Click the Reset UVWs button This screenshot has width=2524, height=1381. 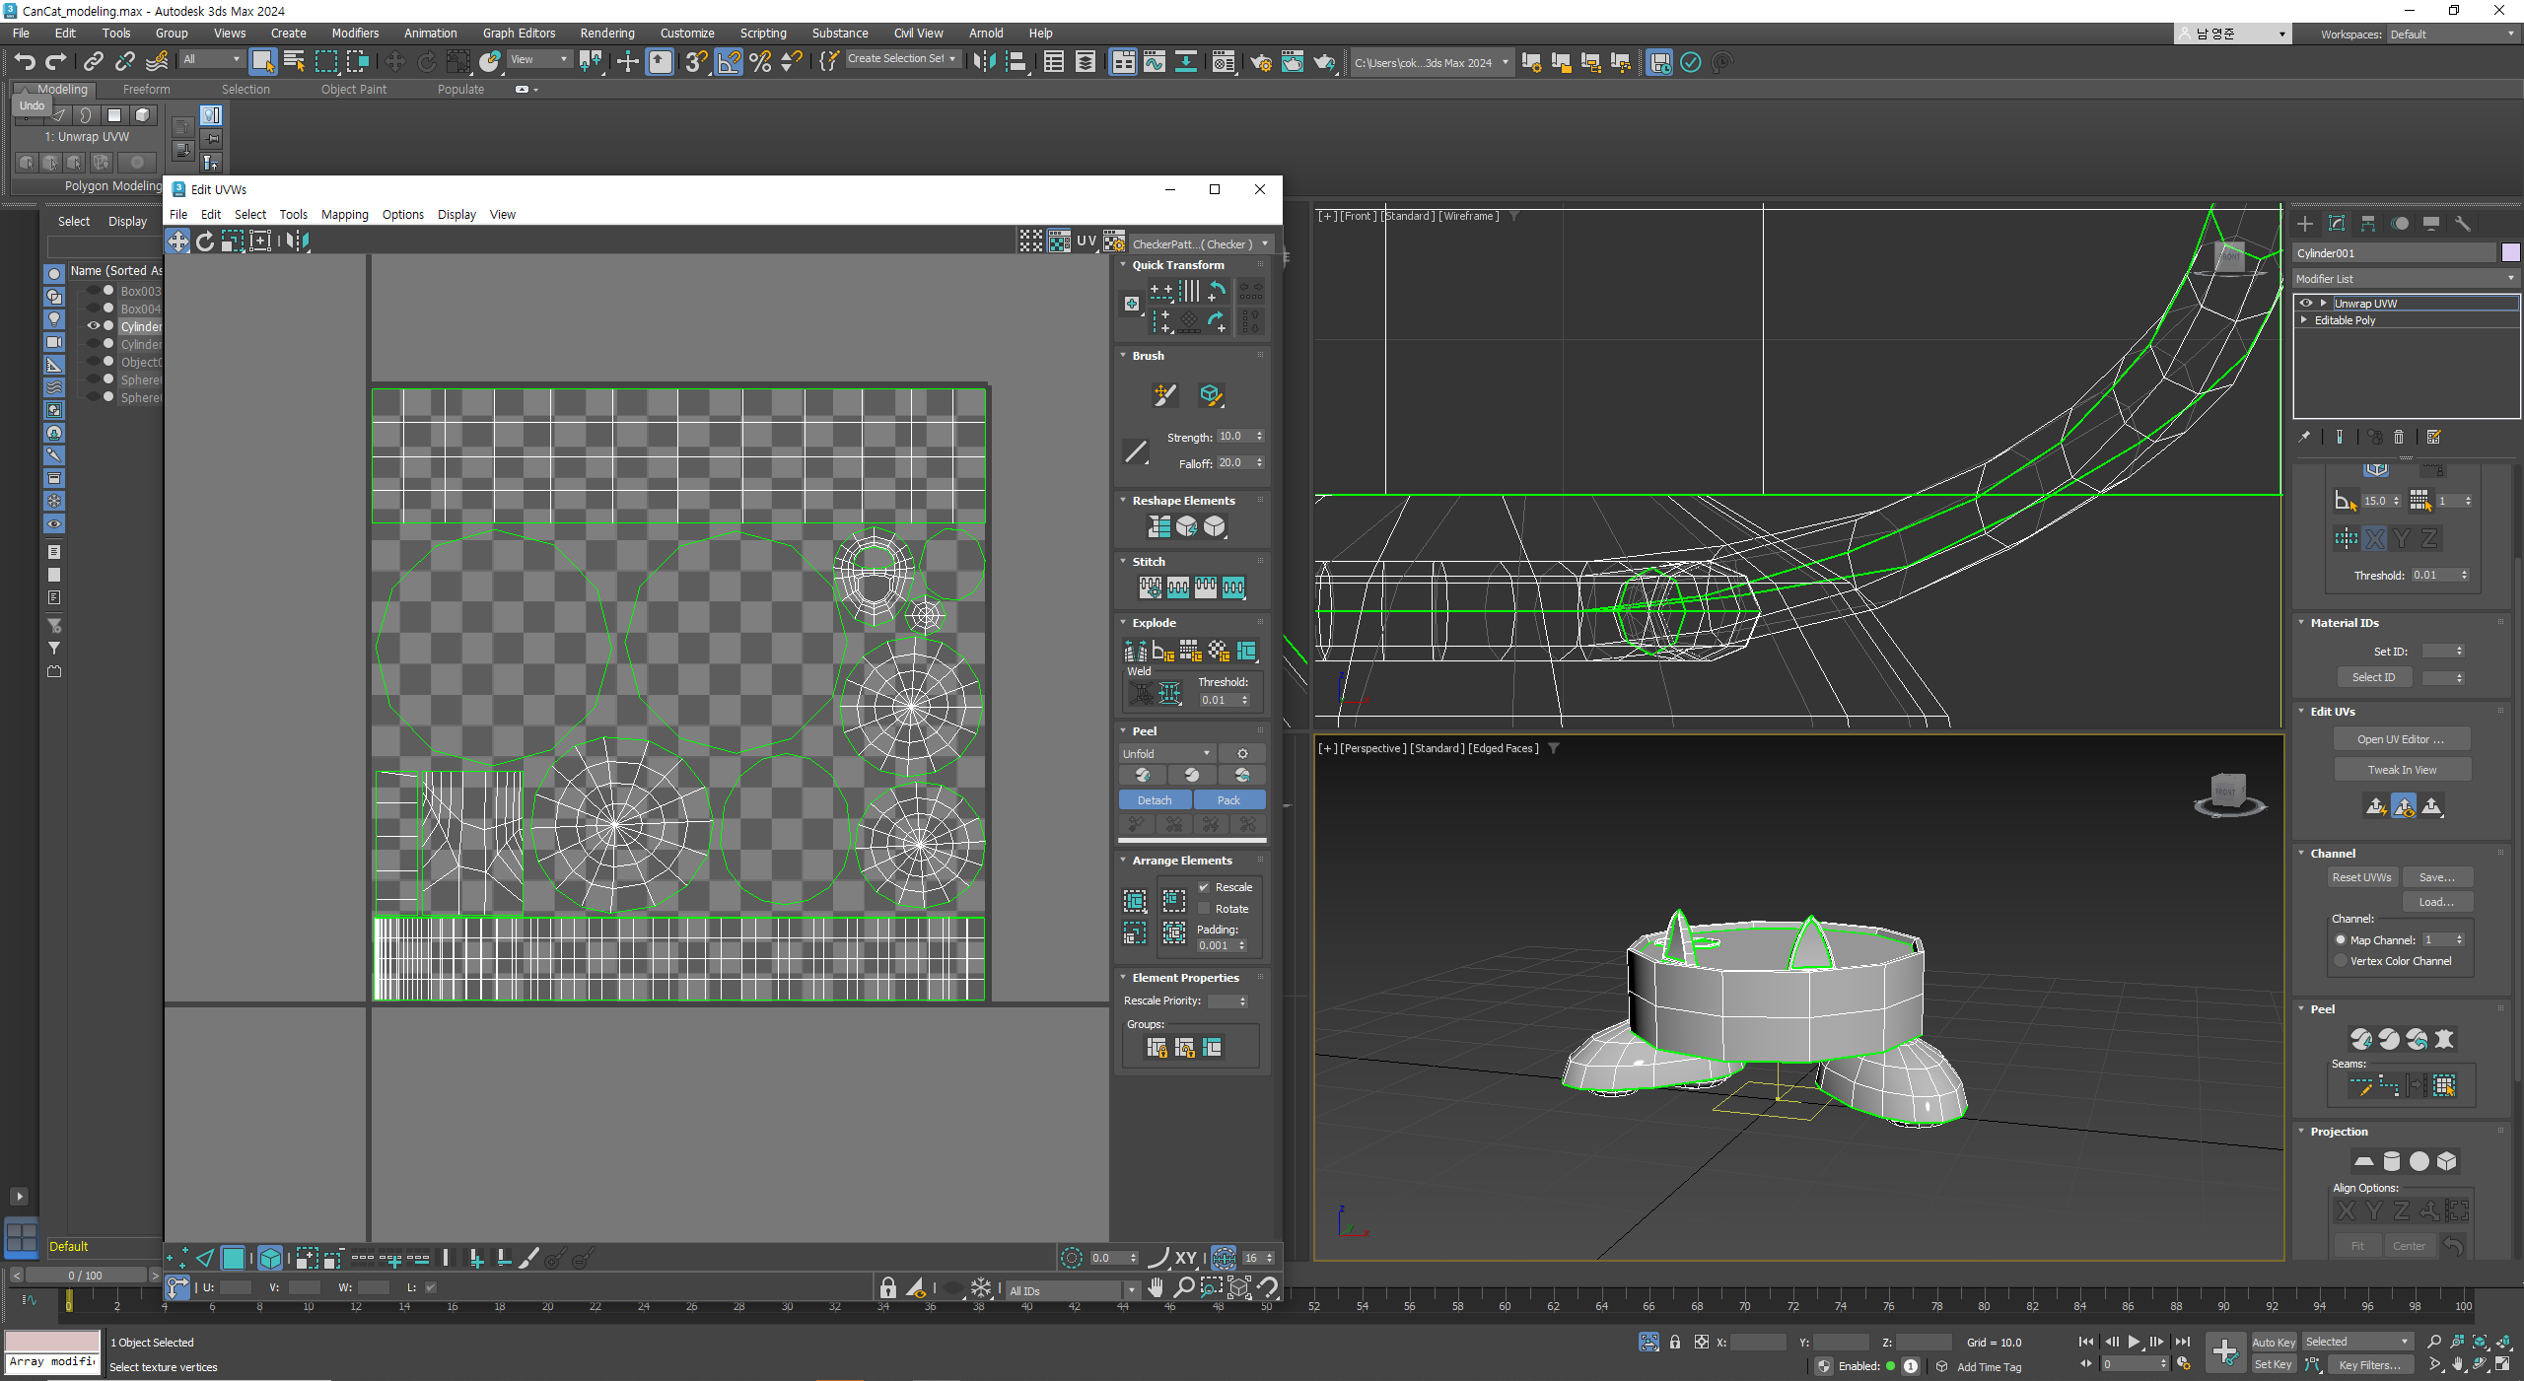tap(2361, 877)
